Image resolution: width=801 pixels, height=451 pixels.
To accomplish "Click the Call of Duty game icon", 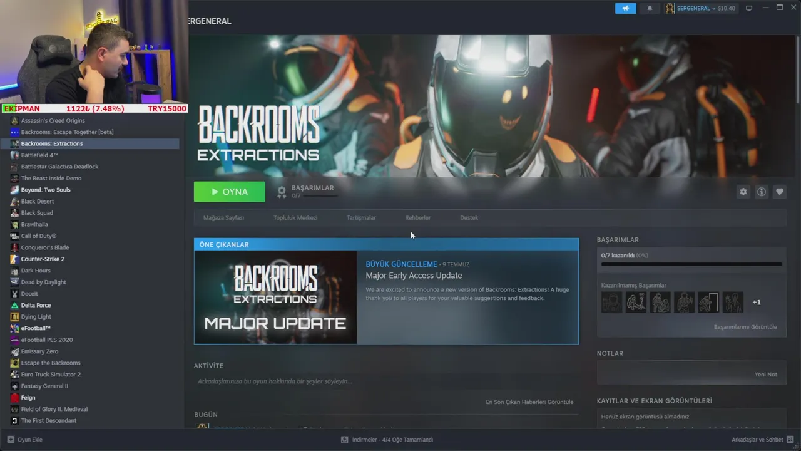I will click(x=14, y=236).
